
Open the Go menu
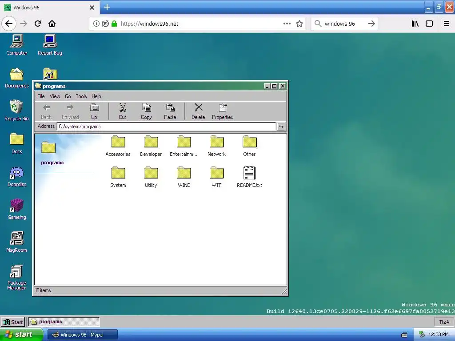(68, 96)
